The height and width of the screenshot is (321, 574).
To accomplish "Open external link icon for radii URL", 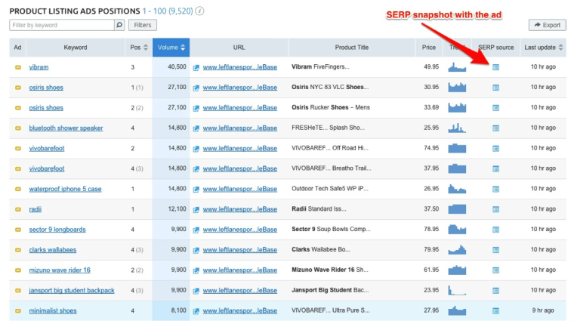I will pos(196,209).
